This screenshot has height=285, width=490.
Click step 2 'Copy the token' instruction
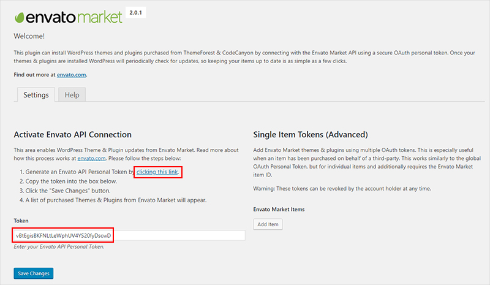[68, 181]
